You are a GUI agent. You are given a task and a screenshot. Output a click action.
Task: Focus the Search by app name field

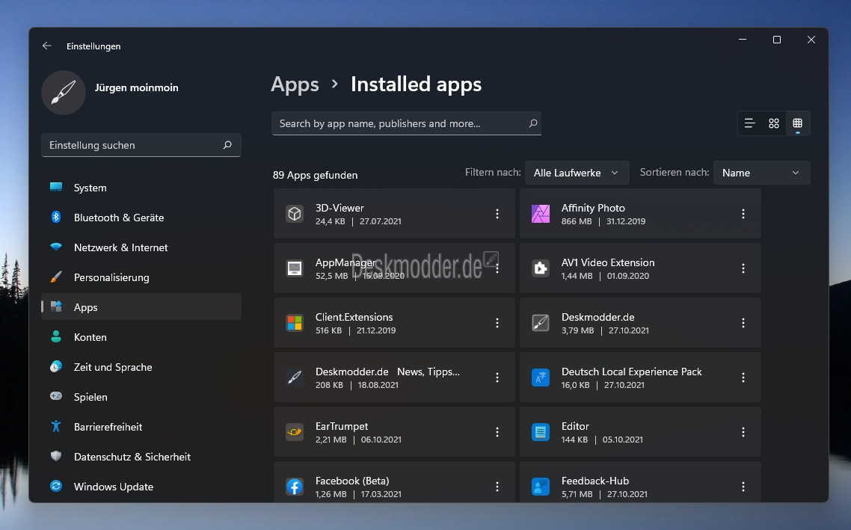pyautogui.click(x=407, y=123)
